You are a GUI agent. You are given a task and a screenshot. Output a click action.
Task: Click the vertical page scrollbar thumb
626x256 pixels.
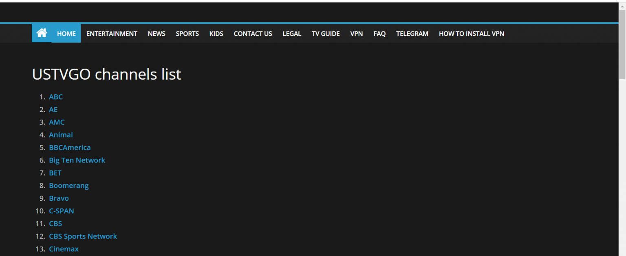[622, 44]
